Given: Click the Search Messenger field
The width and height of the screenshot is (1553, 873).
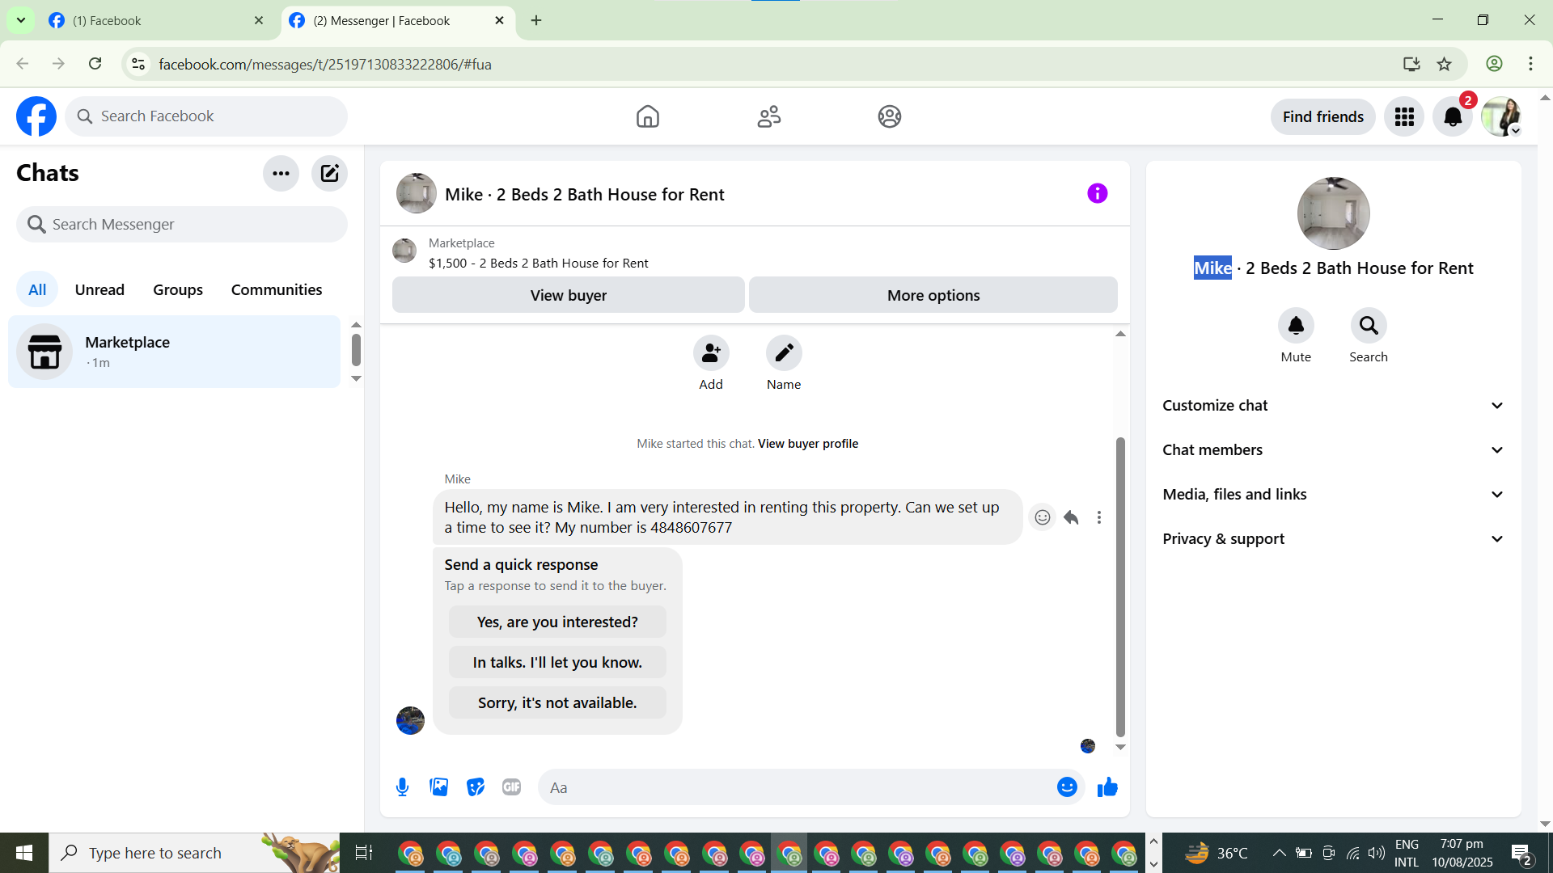Looking at the screenshot, I should pyautogui.click(x=182, y=224).
